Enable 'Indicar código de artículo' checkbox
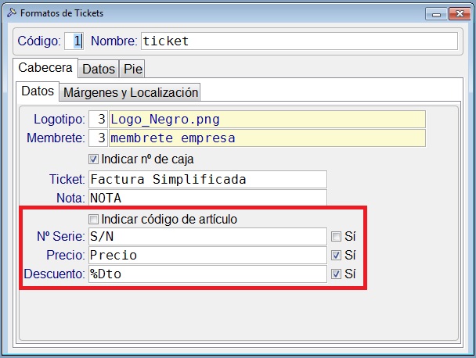476x358 pixels. coord(95,219)
